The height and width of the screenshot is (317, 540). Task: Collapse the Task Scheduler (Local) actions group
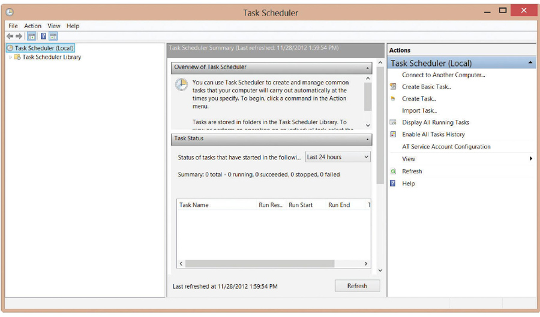pyautogui.click(x=530, y=63)
